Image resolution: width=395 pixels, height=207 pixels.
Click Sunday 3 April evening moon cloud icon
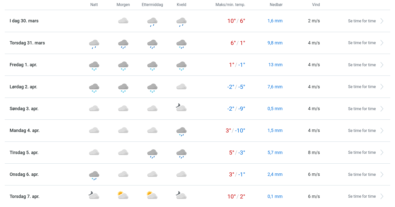pos(181,108)
